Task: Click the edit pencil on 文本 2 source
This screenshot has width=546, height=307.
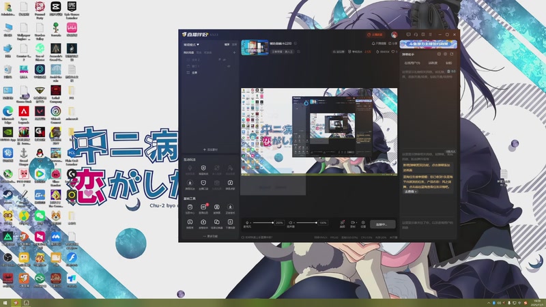Action: (219, 59)
